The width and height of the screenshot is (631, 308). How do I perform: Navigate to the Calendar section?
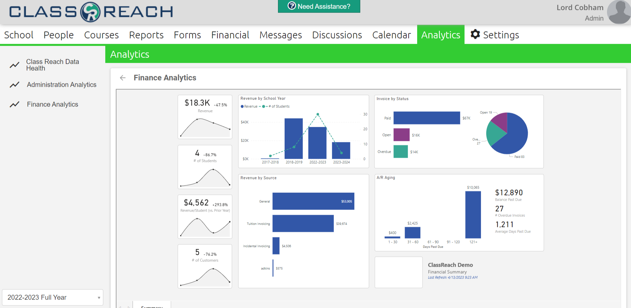click(x=391, y=35)
